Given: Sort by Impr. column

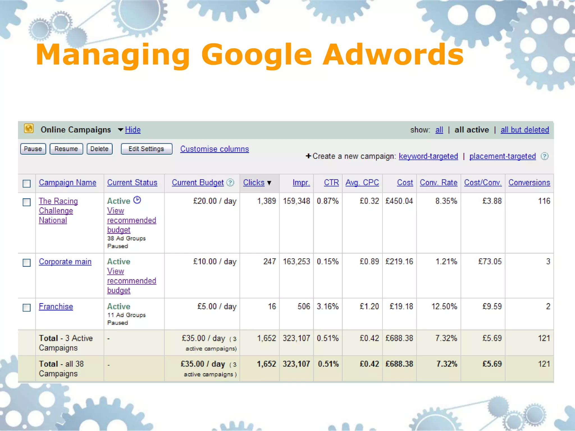Looking at the screenshot, I should 301,183.
